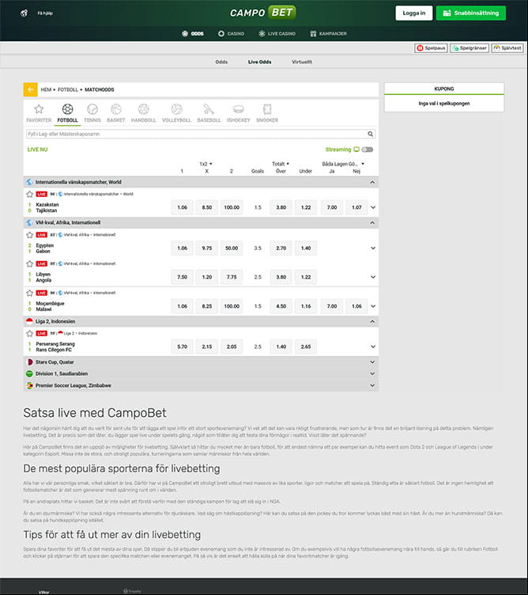Image resolution: width=528 pixels, height=595 pixels.
Task: Open the 1x2 market dropdown
Action: (206, 164)
